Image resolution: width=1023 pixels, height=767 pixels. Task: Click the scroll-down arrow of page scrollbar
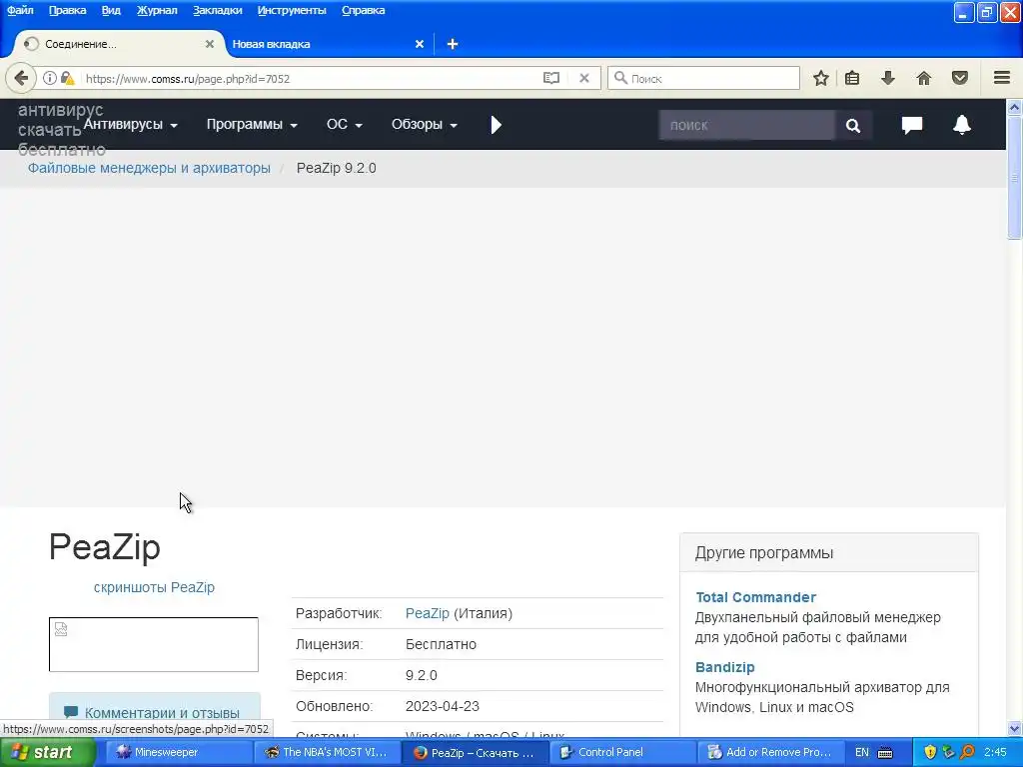click(x=1014, y=728)
